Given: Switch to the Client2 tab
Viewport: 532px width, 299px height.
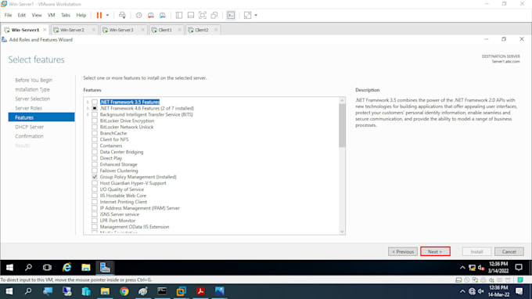Looking at the screenshot, I should pyautogui.click(x=202, y=30).
